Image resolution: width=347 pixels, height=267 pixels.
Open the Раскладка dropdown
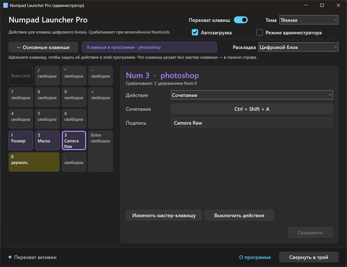298,47
